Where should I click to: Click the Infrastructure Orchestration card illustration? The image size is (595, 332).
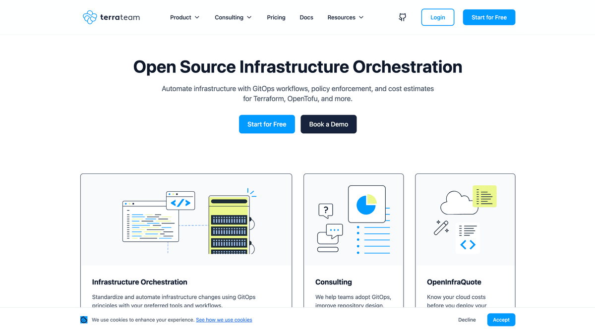click(x=186, y=220)
